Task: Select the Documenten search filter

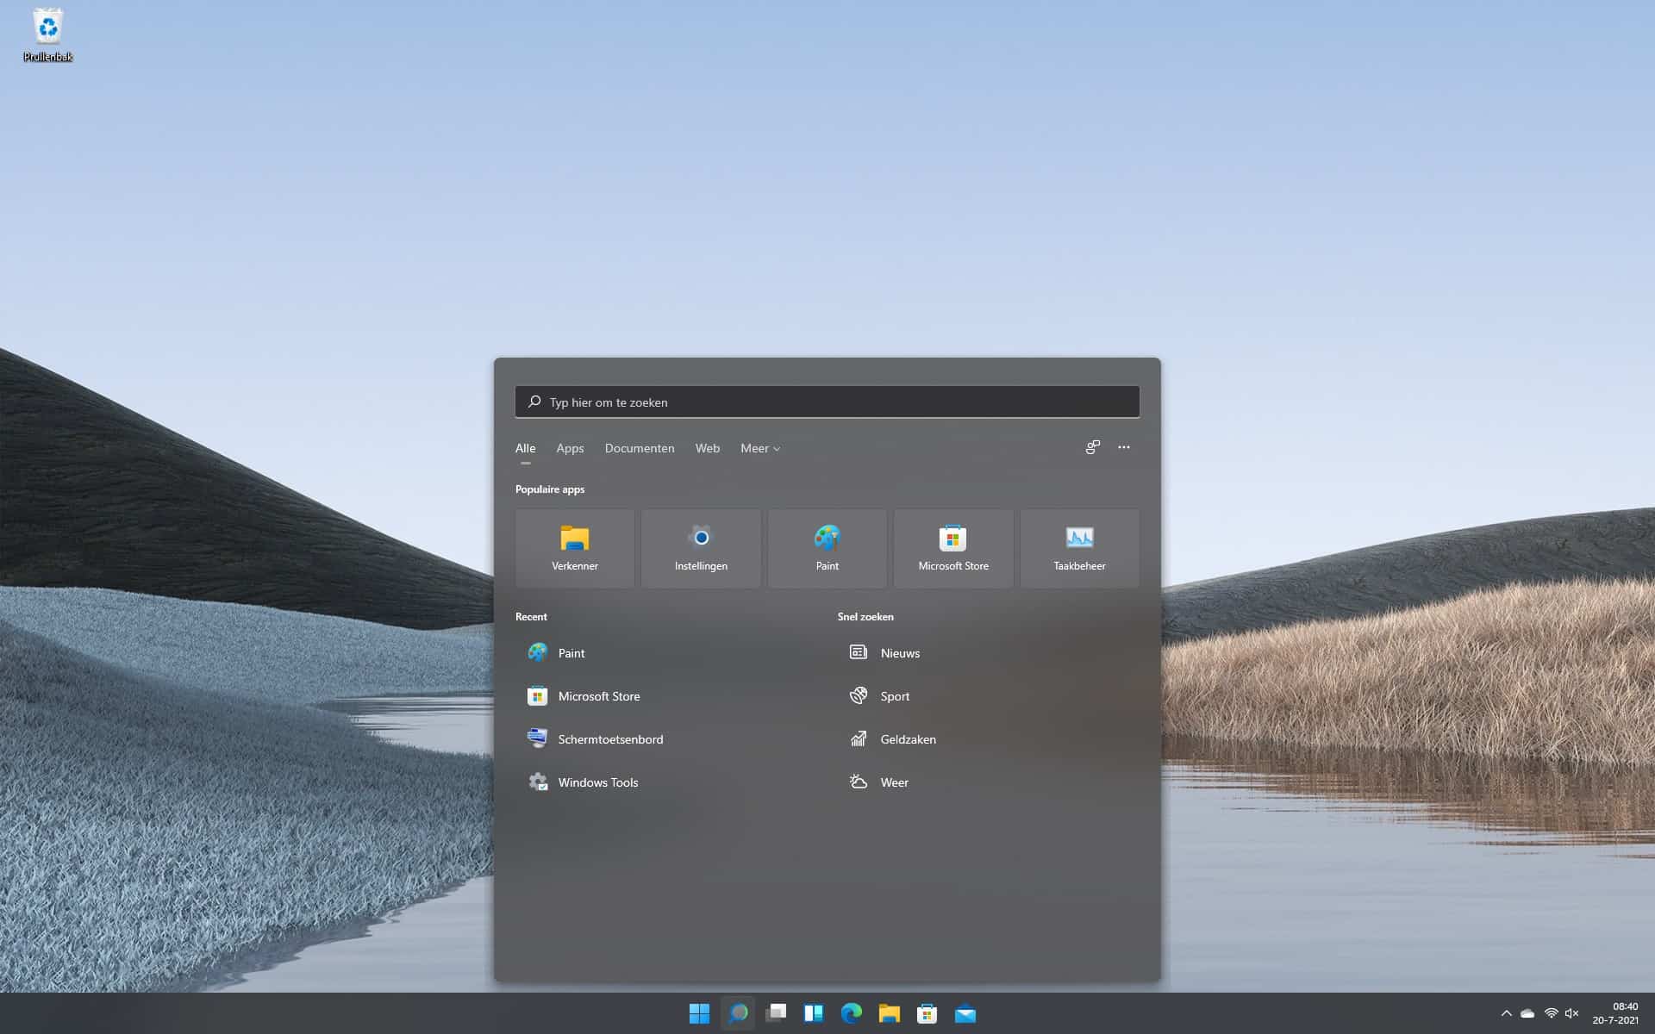Action: click(x=640, y=448)
